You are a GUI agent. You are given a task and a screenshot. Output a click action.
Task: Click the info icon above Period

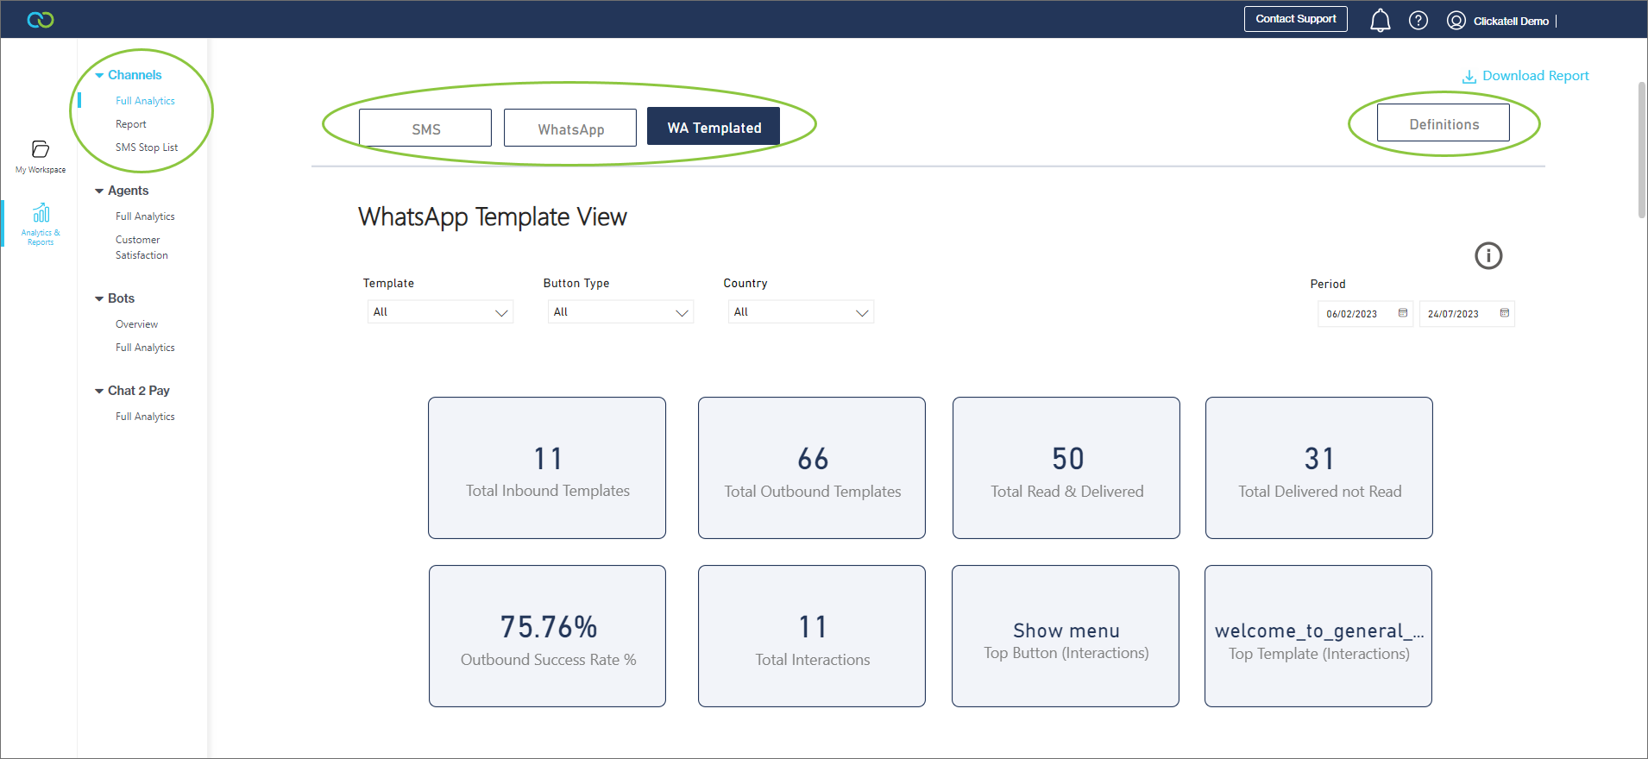(x=1488, y=255)
